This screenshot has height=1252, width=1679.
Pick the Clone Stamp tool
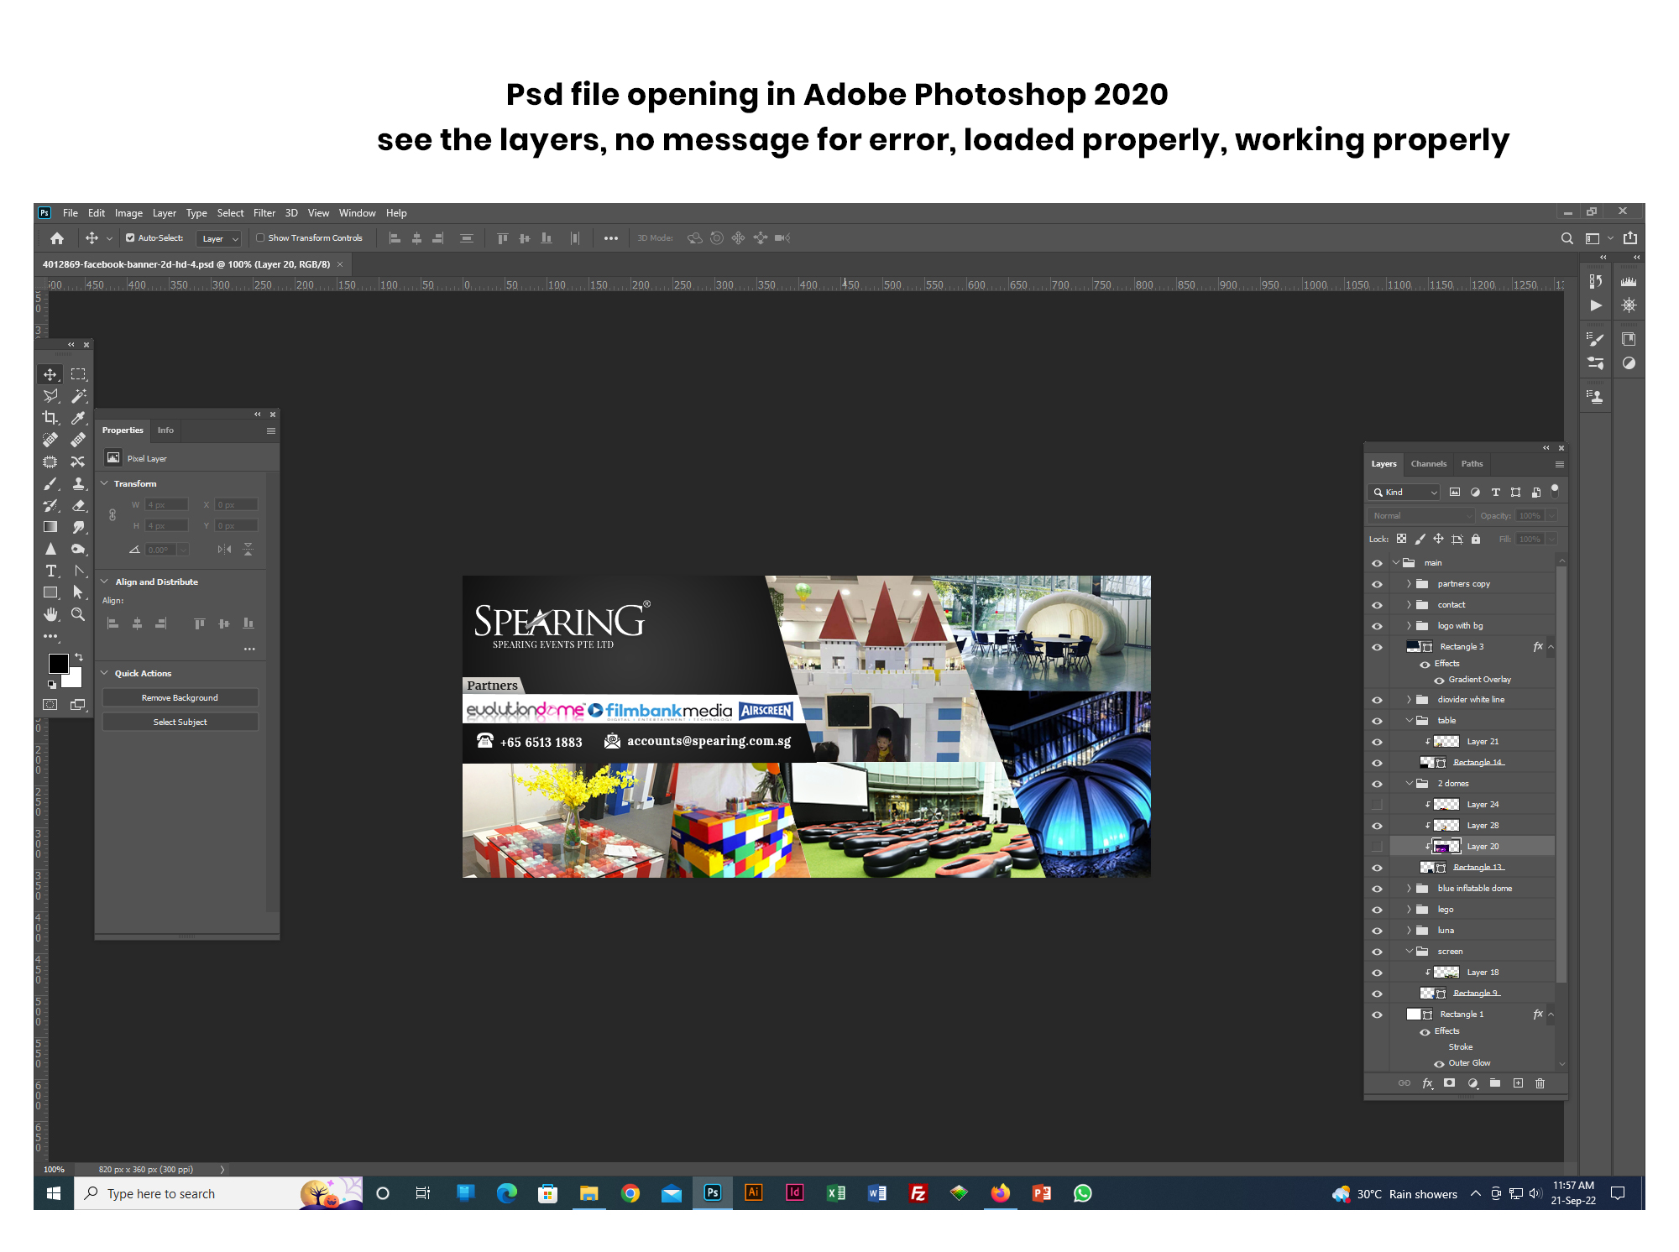(80, 483)
